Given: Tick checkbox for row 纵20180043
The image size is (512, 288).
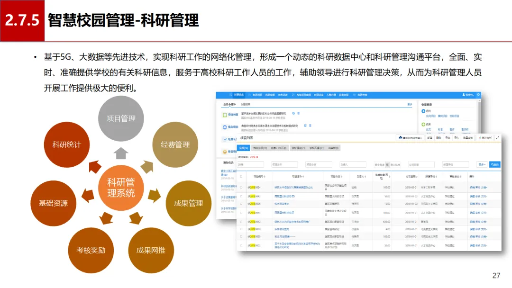Looking at the screenshot, I should point(241,213).
